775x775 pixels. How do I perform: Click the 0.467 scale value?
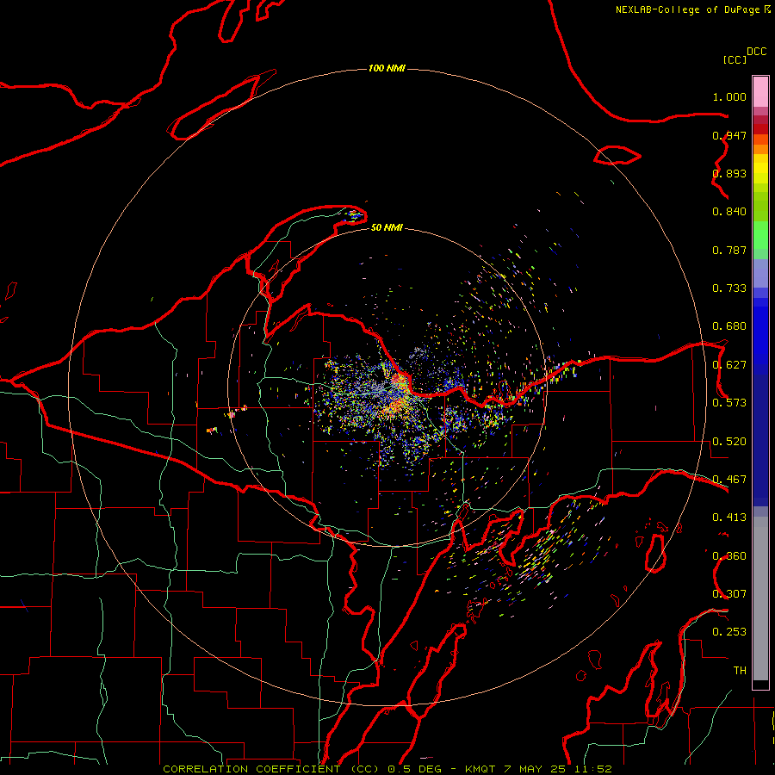tap(729, 480)
